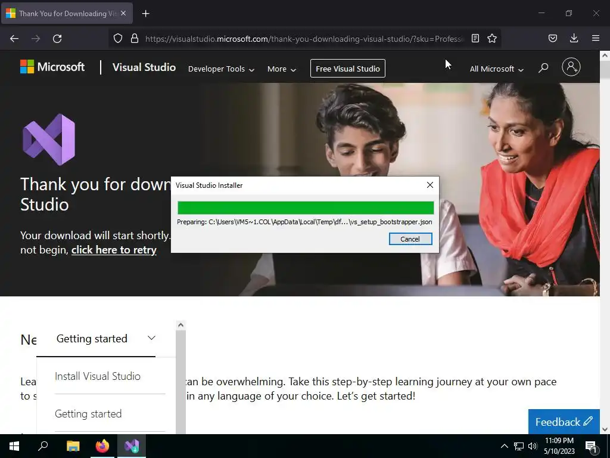The image size is (610, 458).
Task: Select Getting started list option
Action: (x=88, y=414)
